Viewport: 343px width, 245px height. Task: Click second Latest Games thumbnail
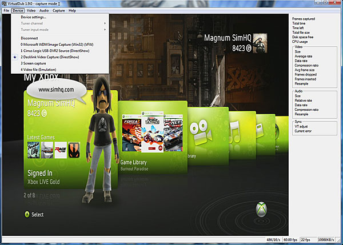coord(47,150)
